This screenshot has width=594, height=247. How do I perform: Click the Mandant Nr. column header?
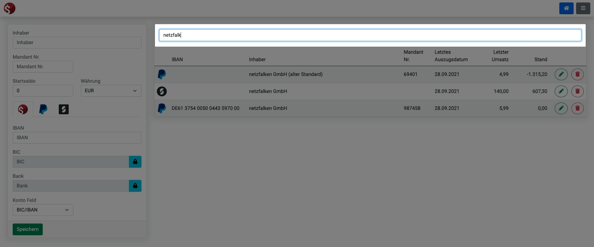click(x=413, y=56)
